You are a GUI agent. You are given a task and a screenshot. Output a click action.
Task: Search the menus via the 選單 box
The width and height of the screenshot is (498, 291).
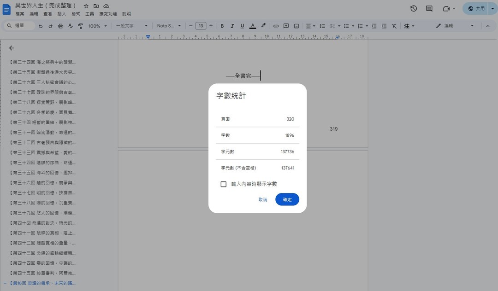[19, 26]
